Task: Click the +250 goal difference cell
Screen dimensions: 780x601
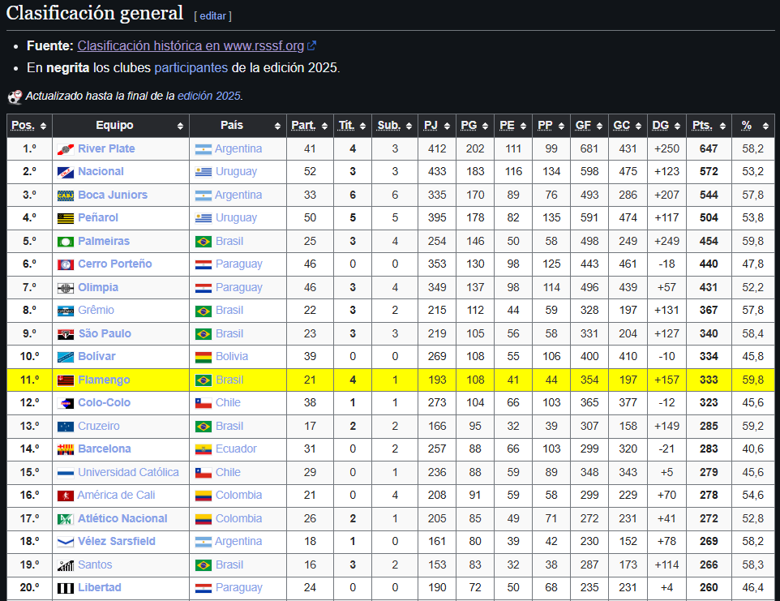Action: [666, 148]
